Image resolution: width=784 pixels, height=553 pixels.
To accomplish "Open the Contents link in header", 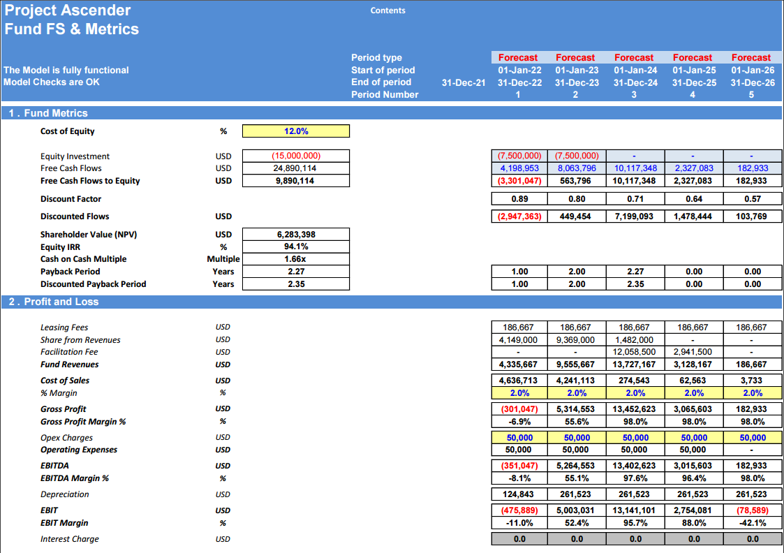I will tap(387, 10).
